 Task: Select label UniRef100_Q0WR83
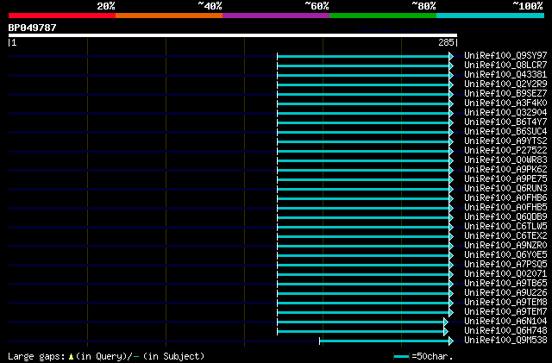505,160
